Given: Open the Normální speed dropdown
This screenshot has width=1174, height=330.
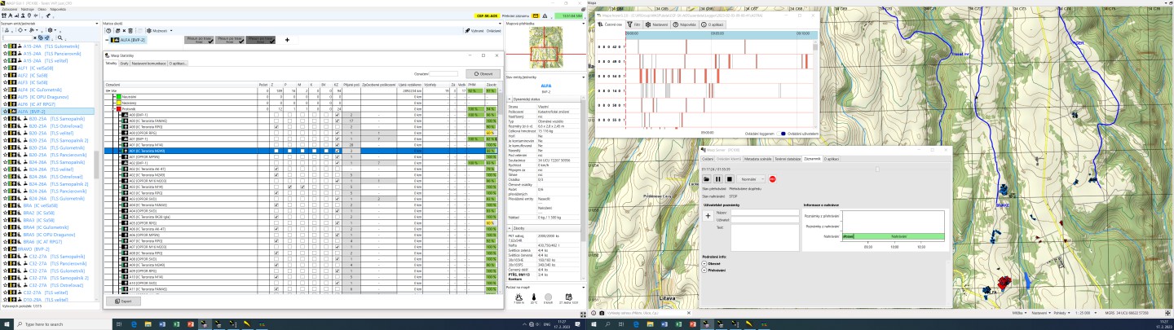Looking at the screenshot, I should (x=750, y=178).
